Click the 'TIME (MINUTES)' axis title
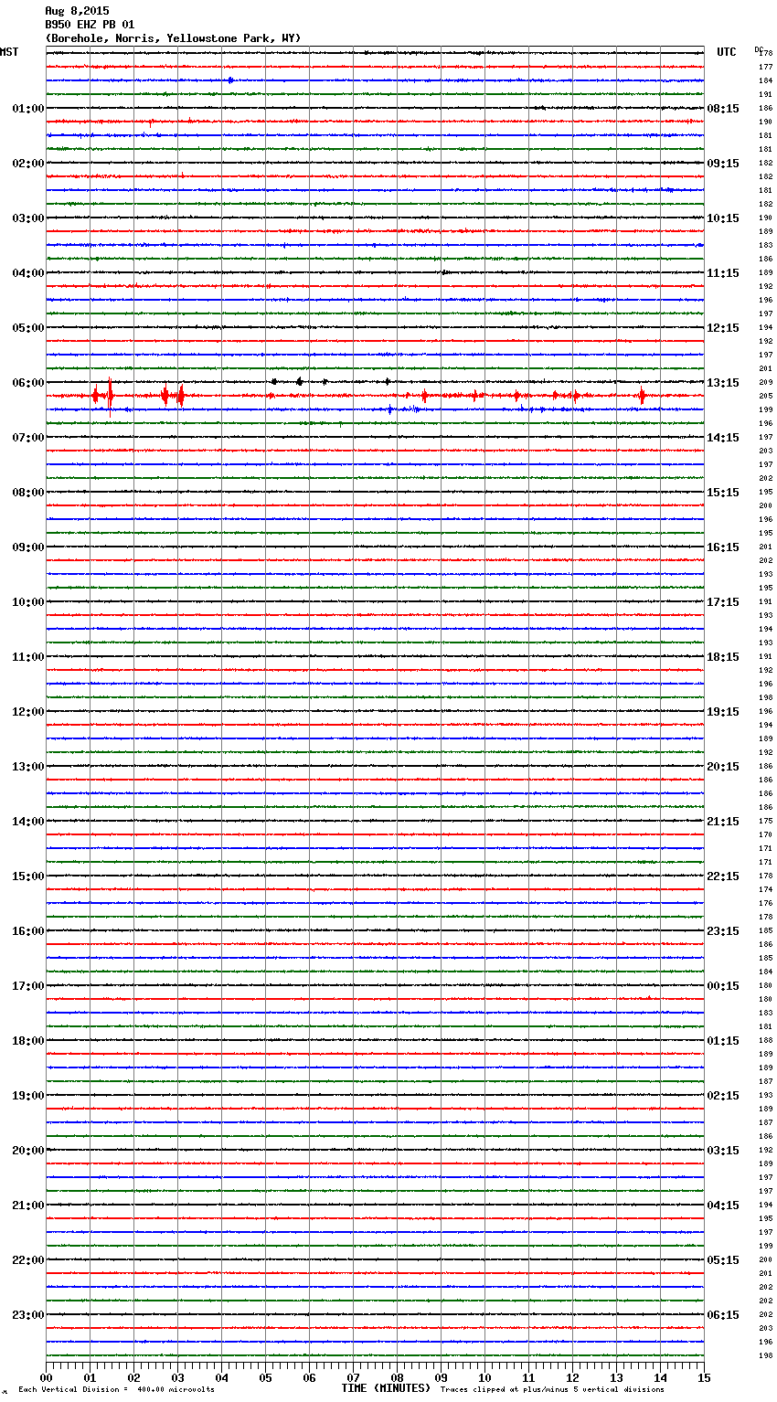 pyautogui.click(x=386, y=1388)
